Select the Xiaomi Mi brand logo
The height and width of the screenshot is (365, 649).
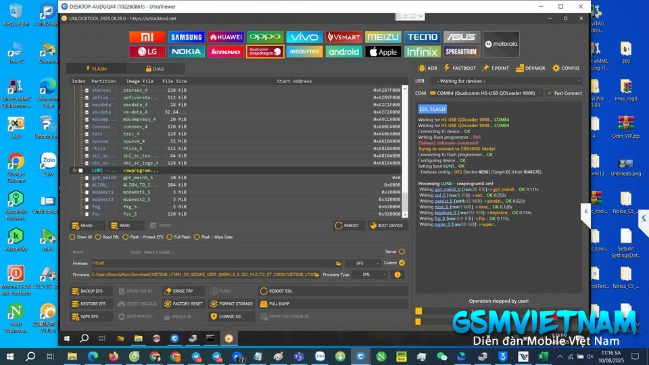pos(147,37)
